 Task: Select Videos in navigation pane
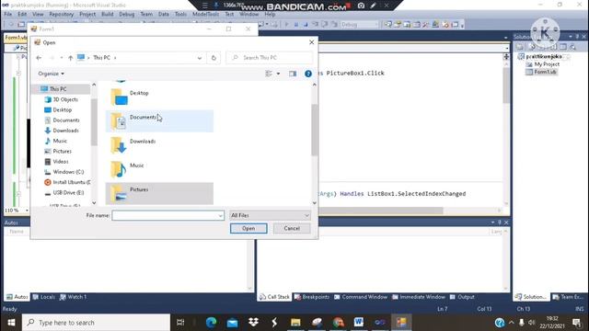tap(61, 162)
